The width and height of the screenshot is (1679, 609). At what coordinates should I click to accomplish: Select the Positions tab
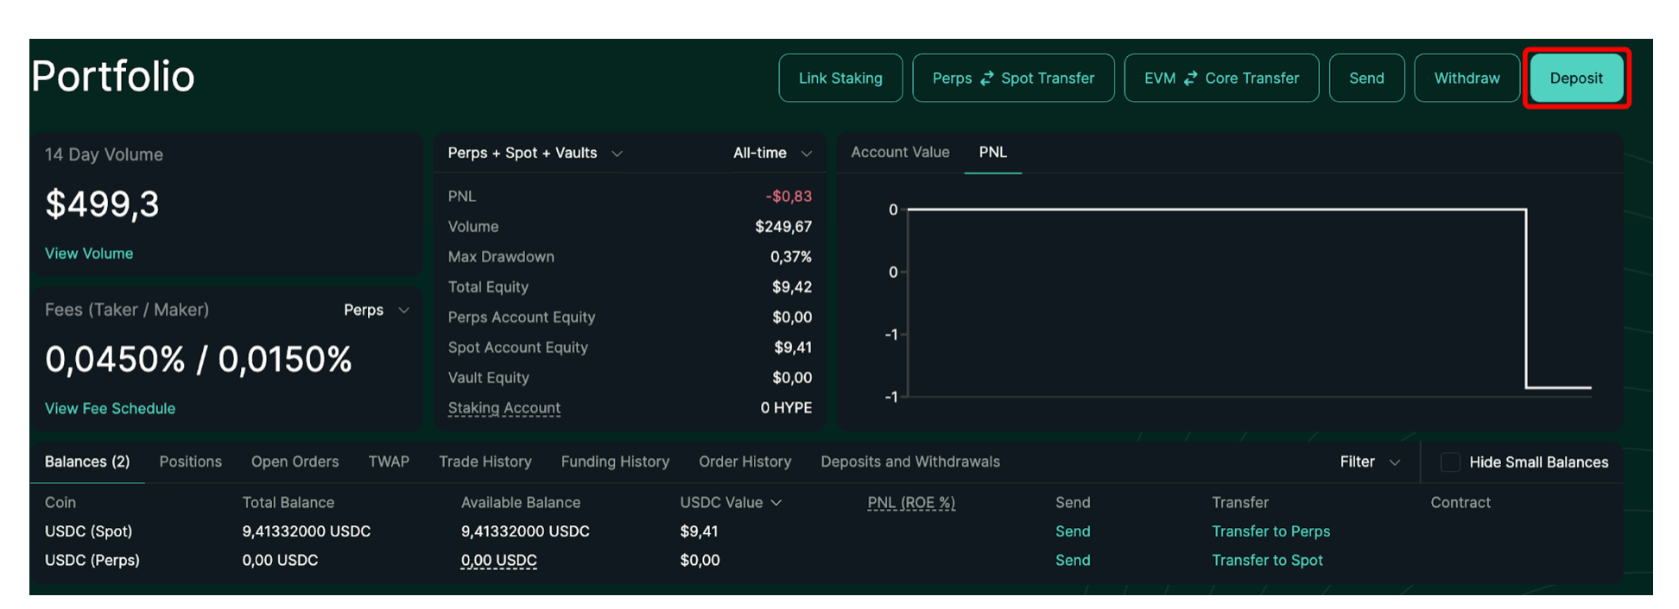click(190, 462)
